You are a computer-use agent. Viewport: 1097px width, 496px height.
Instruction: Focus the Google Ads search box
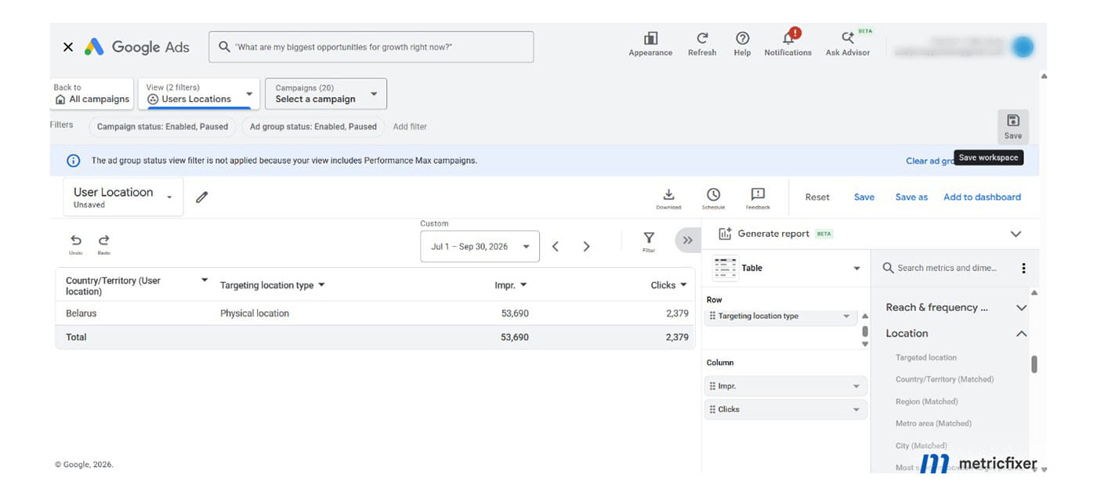pos(371,47)
